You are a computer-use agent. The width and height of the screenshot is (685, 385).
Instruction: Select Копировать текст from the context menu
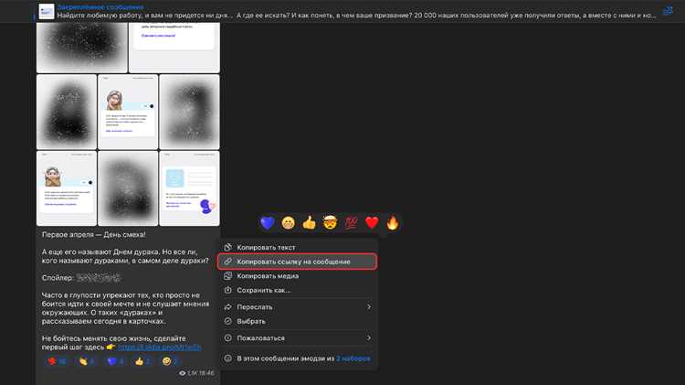297,247
